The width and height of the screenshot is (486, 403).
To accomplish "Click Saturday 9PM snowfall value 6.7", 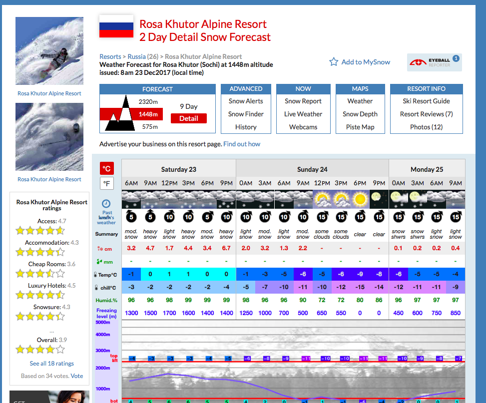I will coord(226,248).
